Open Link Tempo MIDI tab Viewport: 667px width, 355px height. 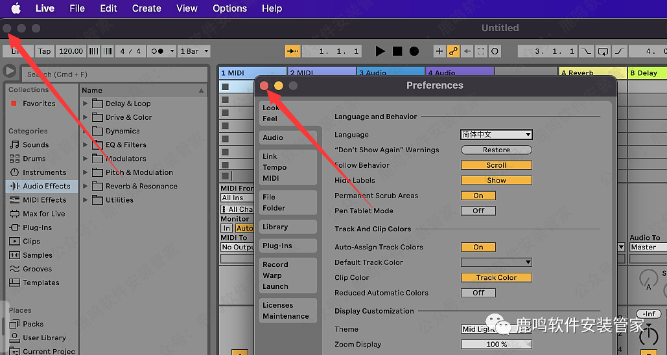288,167
